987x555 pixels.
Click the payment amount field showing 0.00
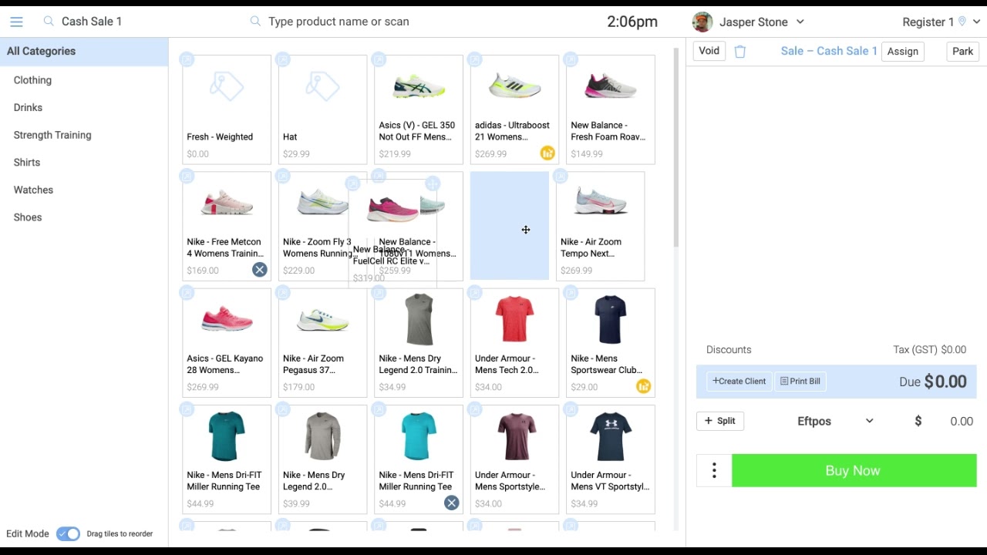(x=961, y=421)
